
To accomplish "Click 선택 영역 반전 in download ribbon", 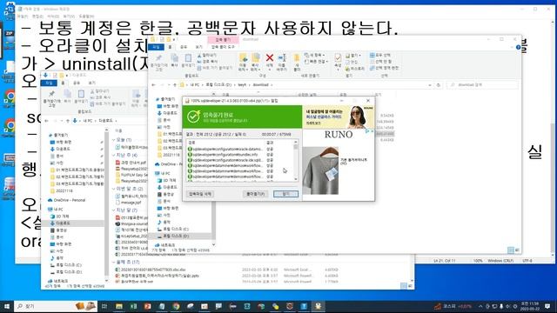I will [385, 68].
